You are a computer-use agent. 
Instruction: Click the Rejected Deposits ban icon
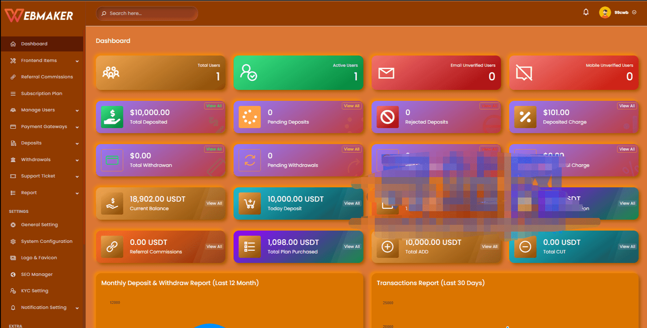point(387,117)
